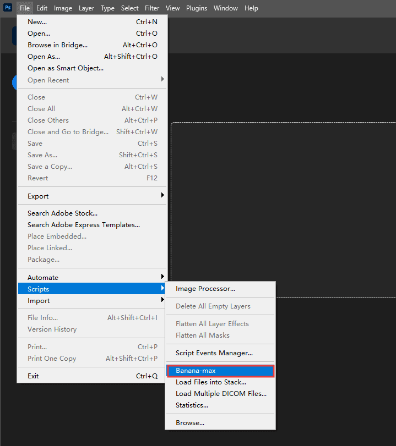Click Delete All Empty Layers entry
Image resolution: width=396 pixels, height=446 pixels.
tap(220, 306)
